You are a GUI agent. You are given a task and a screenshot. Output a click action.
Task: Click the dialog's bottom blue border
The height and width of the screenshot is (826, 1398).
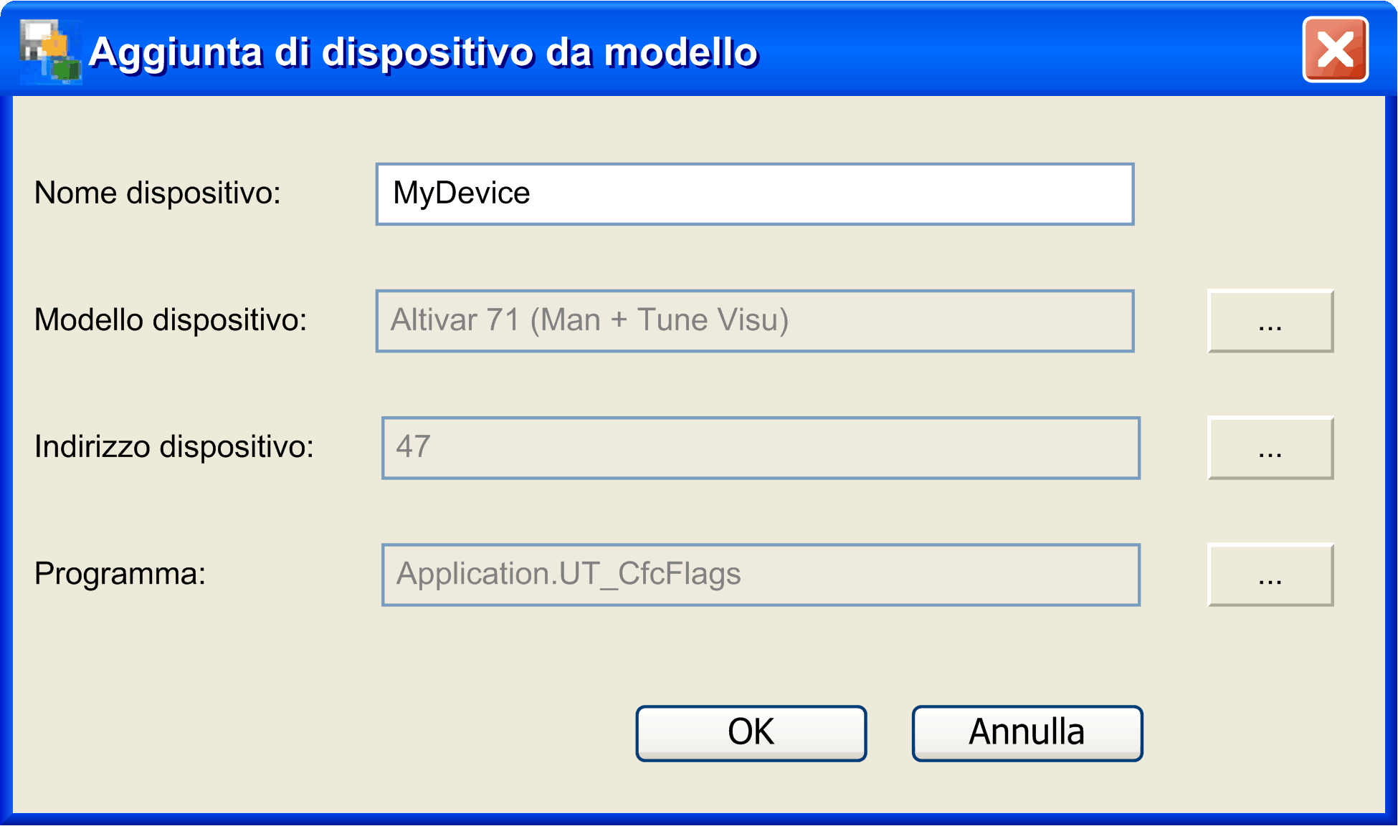click(x=699, y=819)
